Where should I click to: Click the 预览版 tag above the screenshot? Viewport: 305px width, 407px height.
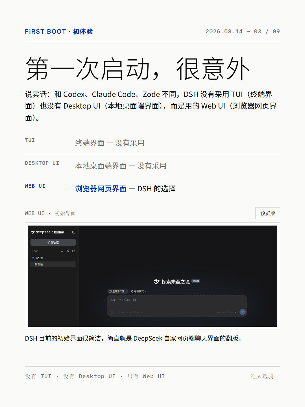tap(268, 213)
